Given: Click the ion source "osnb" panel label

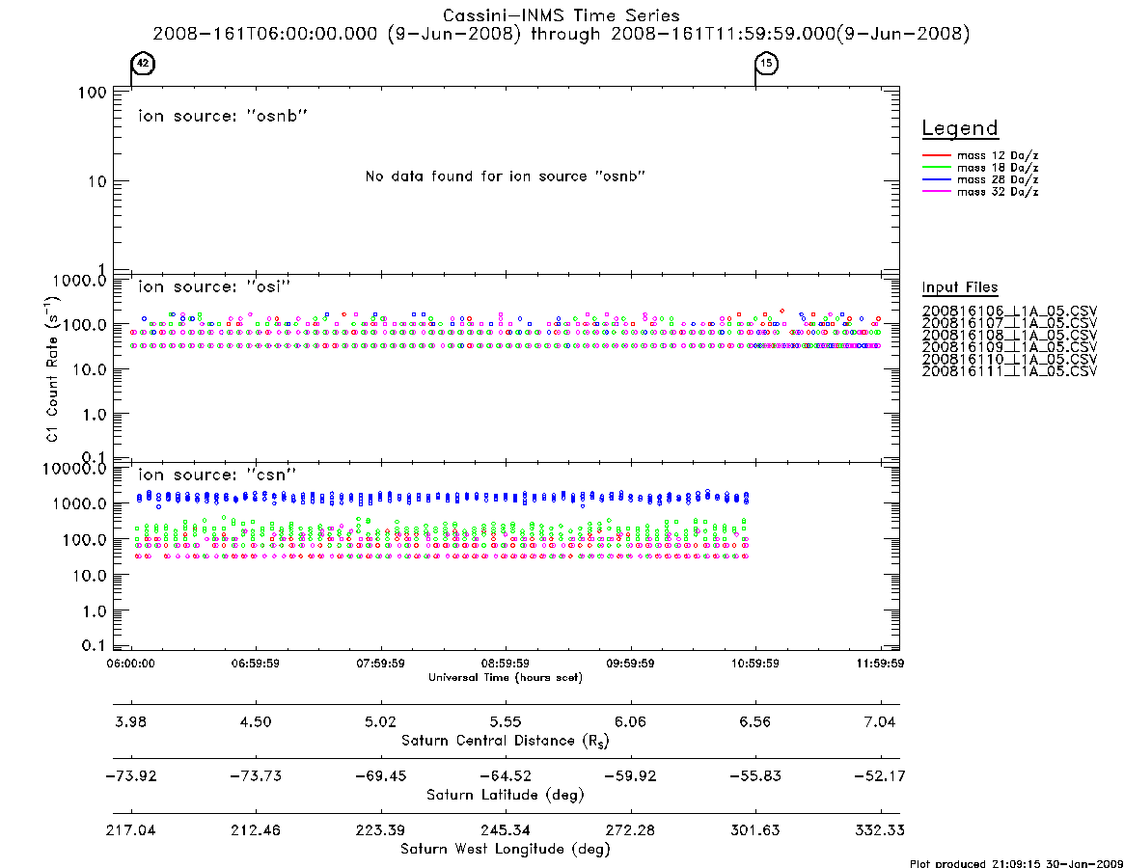Looking at the screenshot, I should (223, 116).
